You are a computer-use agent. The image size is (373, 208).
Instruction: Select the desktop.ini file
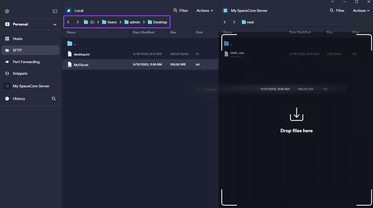82,54
